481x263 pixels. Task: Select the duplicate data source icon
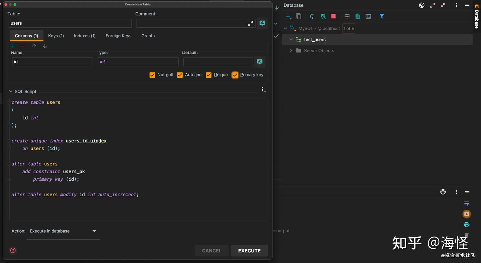tap(298, 16)
